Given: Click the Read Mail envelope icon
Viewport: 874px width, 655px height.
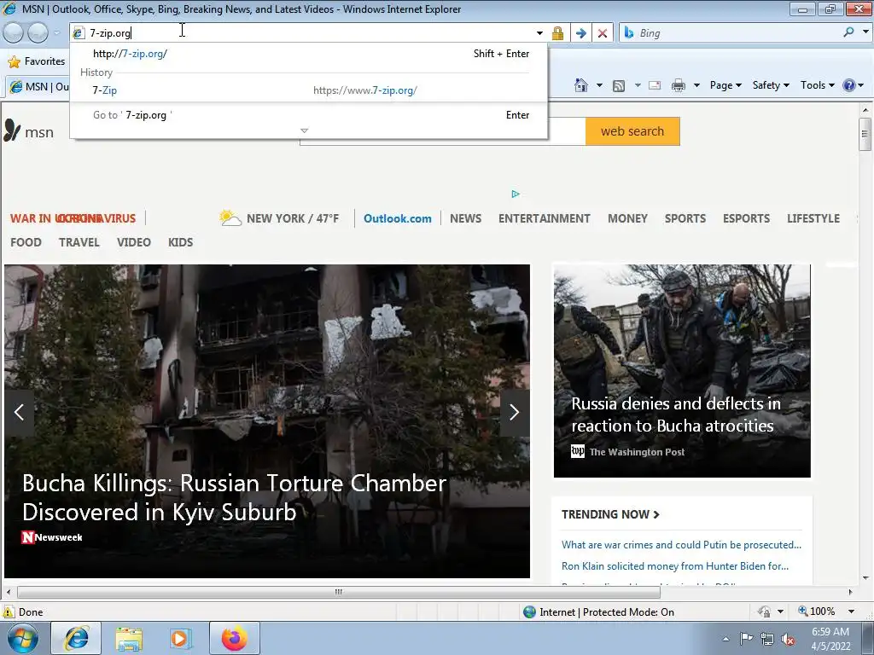Looking at the screenshot, I should [655, 85].
